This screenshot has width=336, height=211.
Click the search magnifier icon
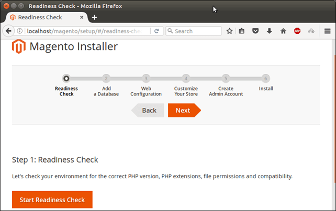170,31
